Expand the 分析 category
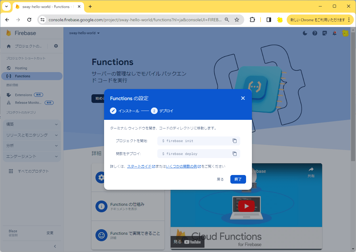Viewport: 356px width, 252px height. coord(32,146)
